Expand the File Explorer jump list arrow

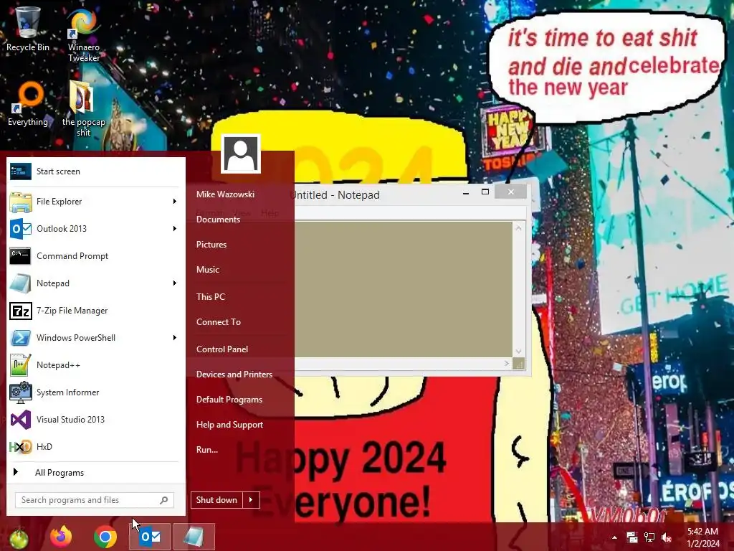pos(175,202)
